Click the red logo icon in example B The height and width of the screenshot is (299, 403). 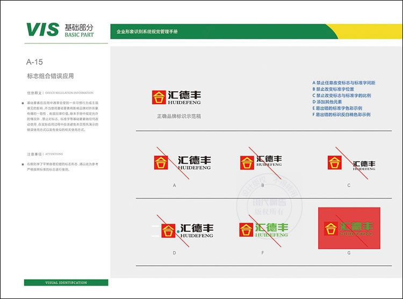(x=247, y=162)
